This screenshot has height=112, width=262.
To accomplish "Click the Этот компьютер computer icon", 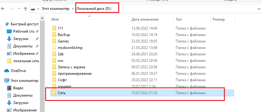I will pos(7,81).
